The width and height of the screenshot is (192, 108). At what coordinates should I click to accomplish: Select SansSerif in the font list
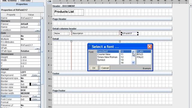point(108,51)
